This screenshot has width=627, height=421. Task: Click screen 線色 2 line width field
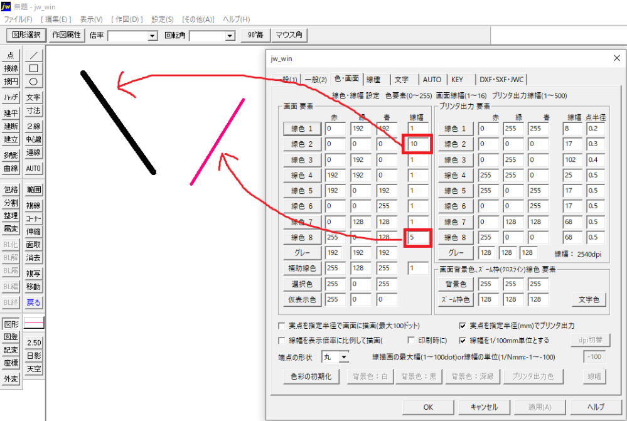[417, 144]
